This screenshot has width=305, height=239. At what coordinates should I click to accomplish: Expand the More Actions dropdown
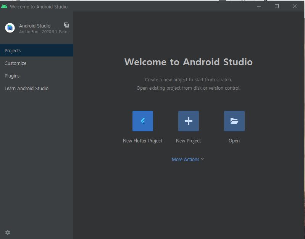point(188,160)
